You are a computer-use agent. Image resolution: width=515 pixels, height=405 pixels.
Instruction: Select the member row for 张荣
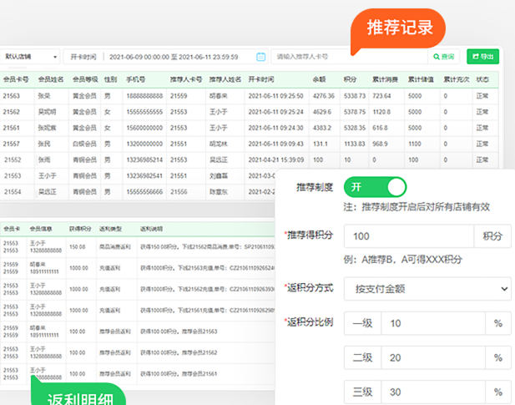[43, 96]
